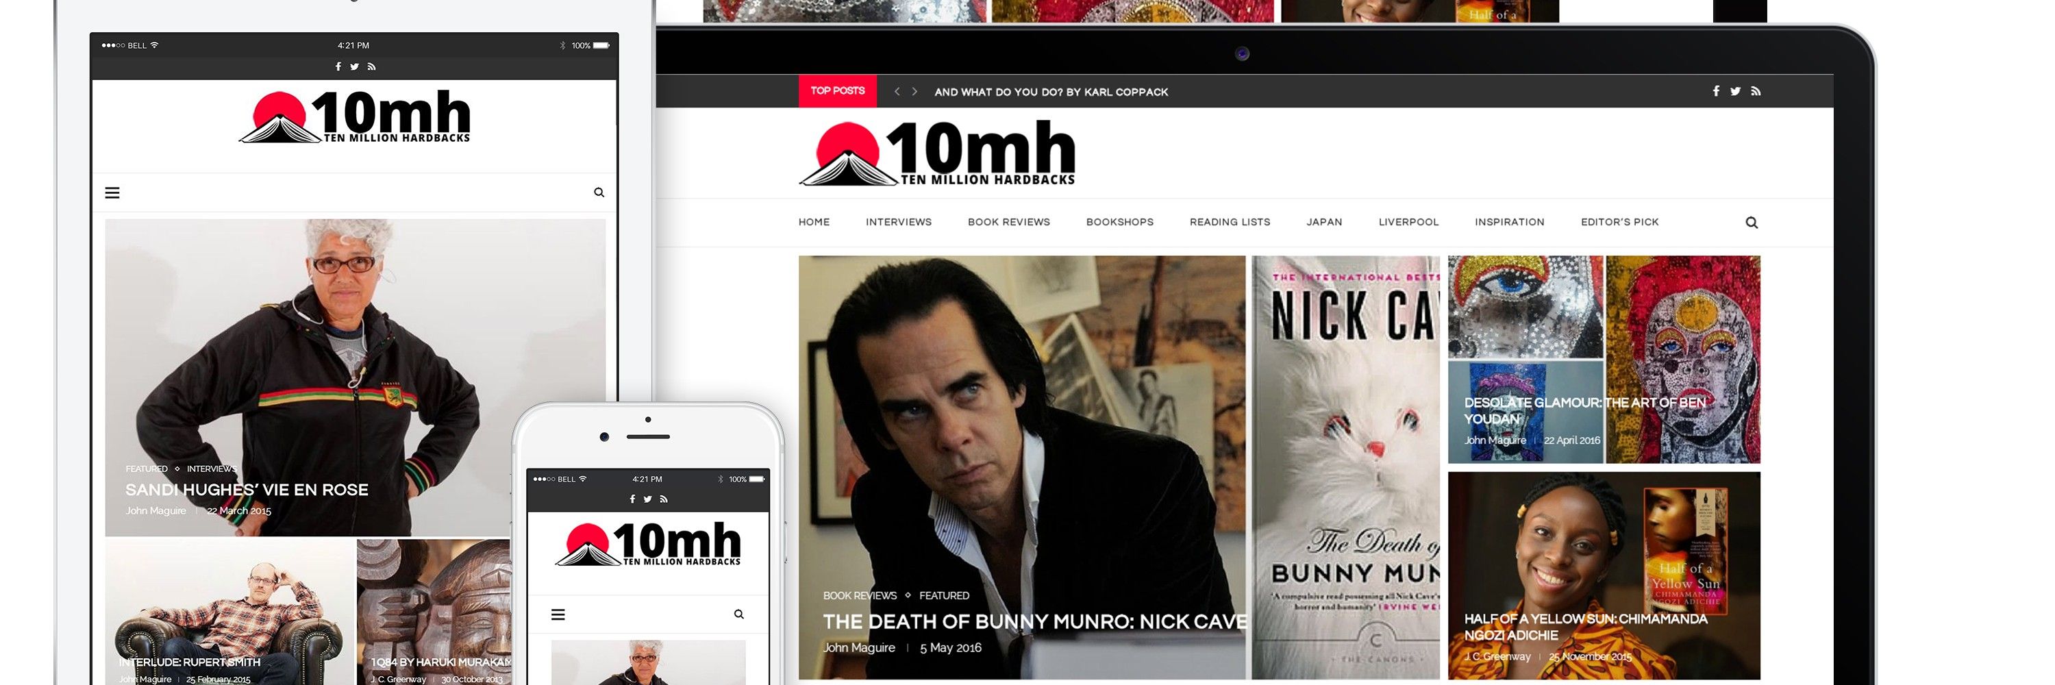Tap the search icon on the tablet site
This screenshot has height=685, width=2055.
tap(599, 192)
